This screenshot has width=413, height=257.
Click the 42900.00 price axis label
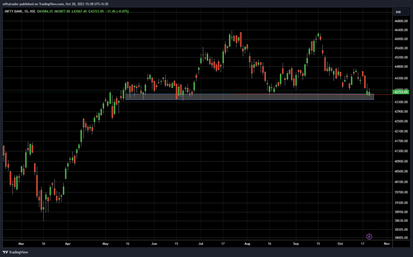401,112
